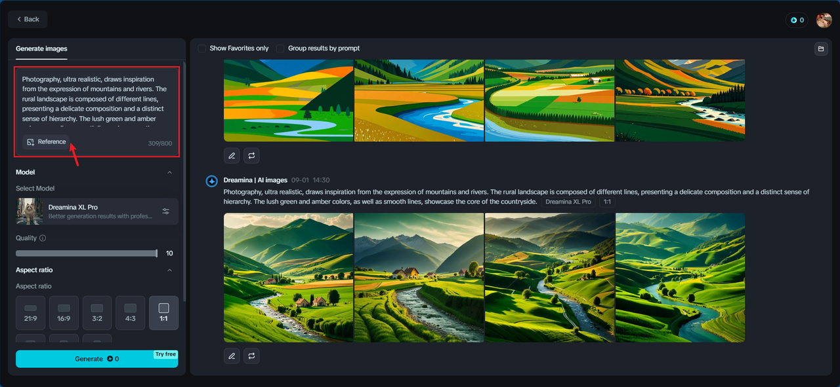
Task: Adjust the Quality slider
Action: tap(87, 253)
